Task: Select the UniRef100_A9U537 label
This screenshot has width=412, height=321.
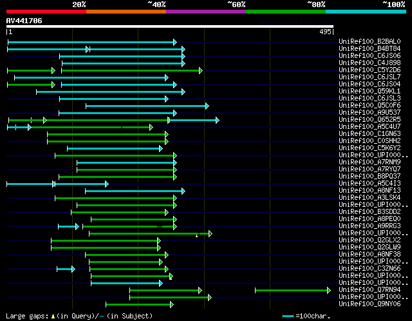Action: (370, 113)
